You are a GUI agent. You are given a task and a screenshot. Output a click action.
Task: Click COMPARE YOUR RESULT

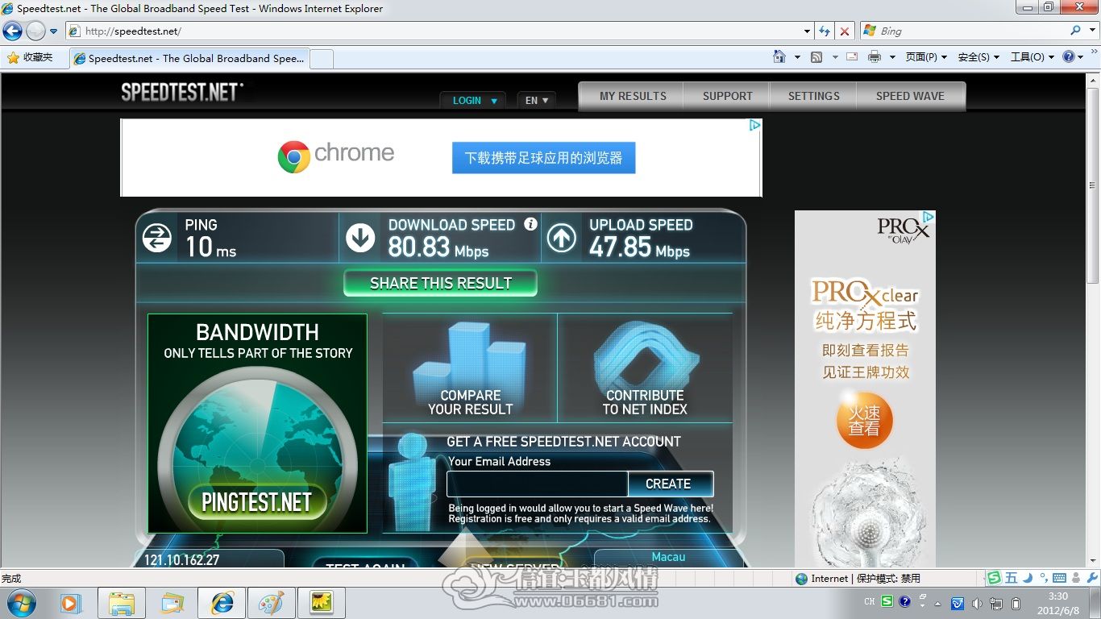(x=470, y=368)
